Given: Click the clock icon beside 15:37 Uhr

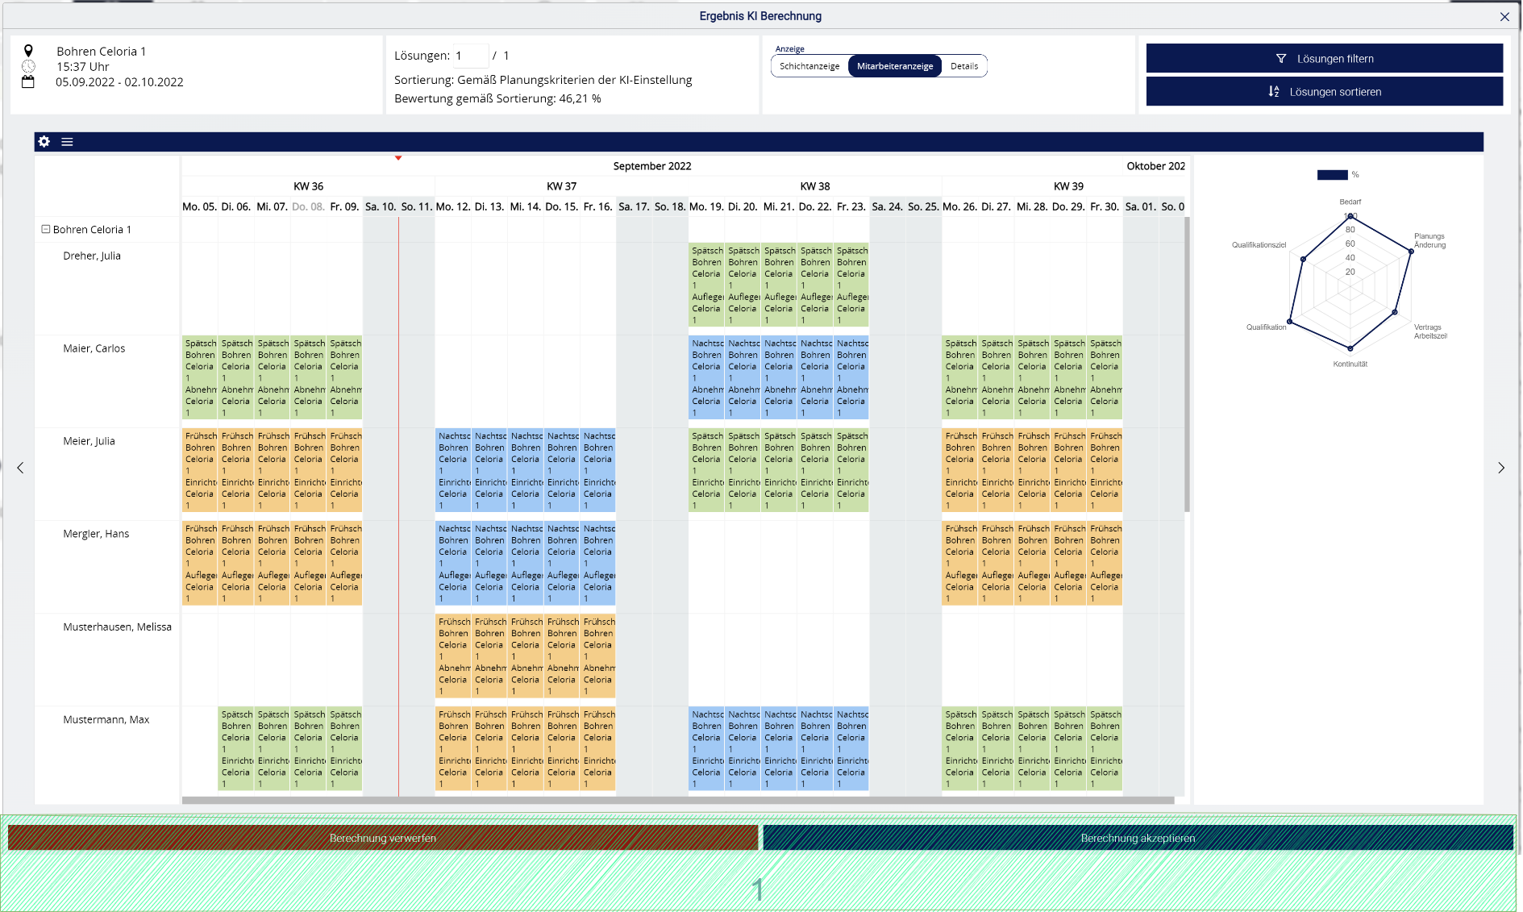Looking at the screenshot, I should pyautogui.click(x=28, y=66).
